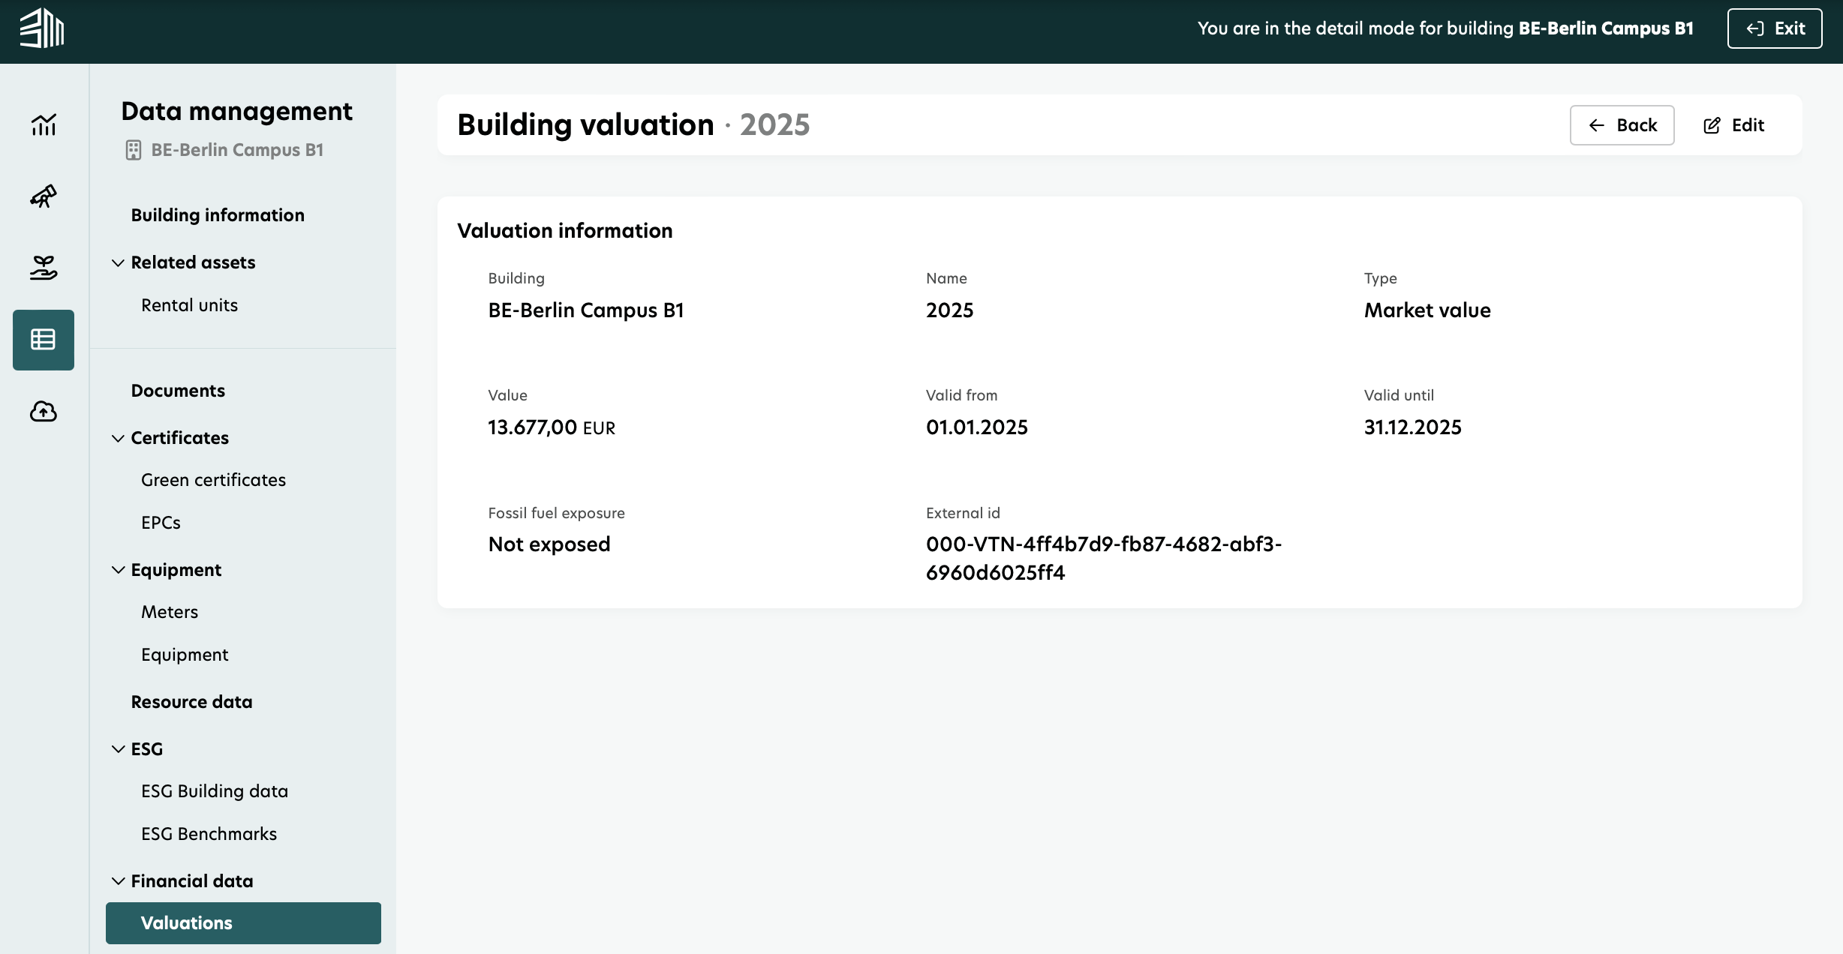Image resolution: width=1843 pixels, height=954 pixels.
Task: Open the Green certificates page
Action: coord(213,479)
